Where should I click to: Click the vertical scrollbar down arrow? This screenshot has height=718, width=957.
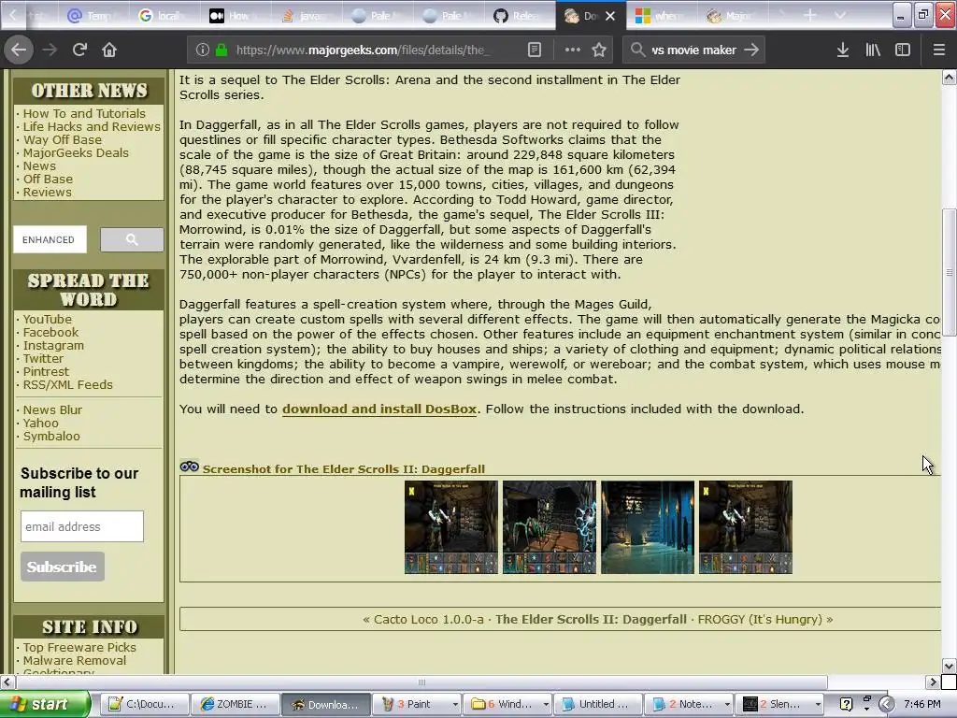950,666
